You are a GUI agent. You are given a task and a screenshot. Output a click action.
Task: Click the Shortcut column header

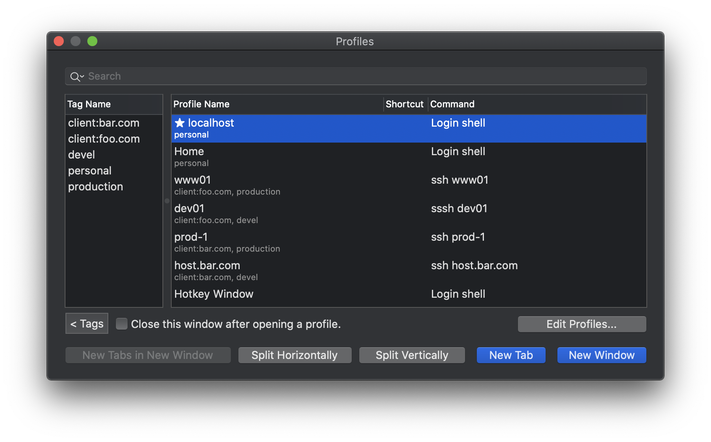click(x=405, y=104)
